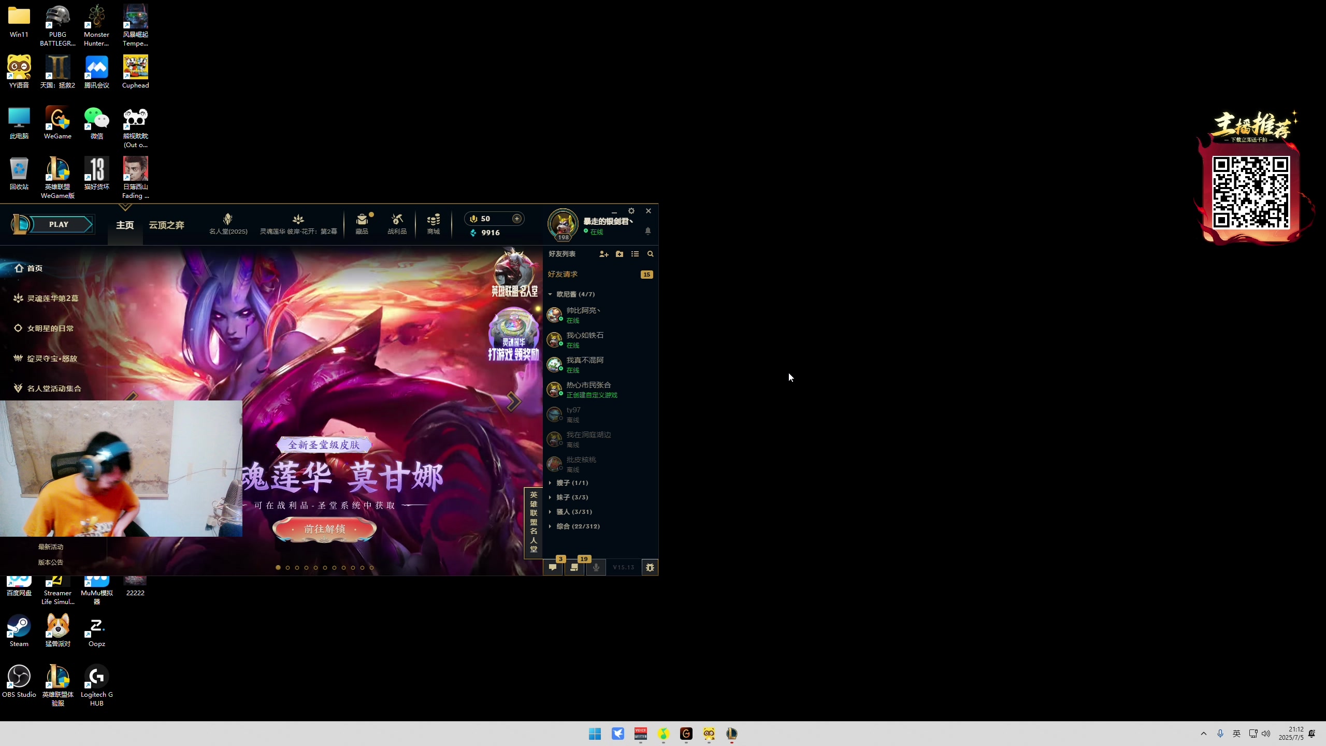Click 最新活动 link
The width and height of the screenshot is (1326, 746).
click(51, 547)
